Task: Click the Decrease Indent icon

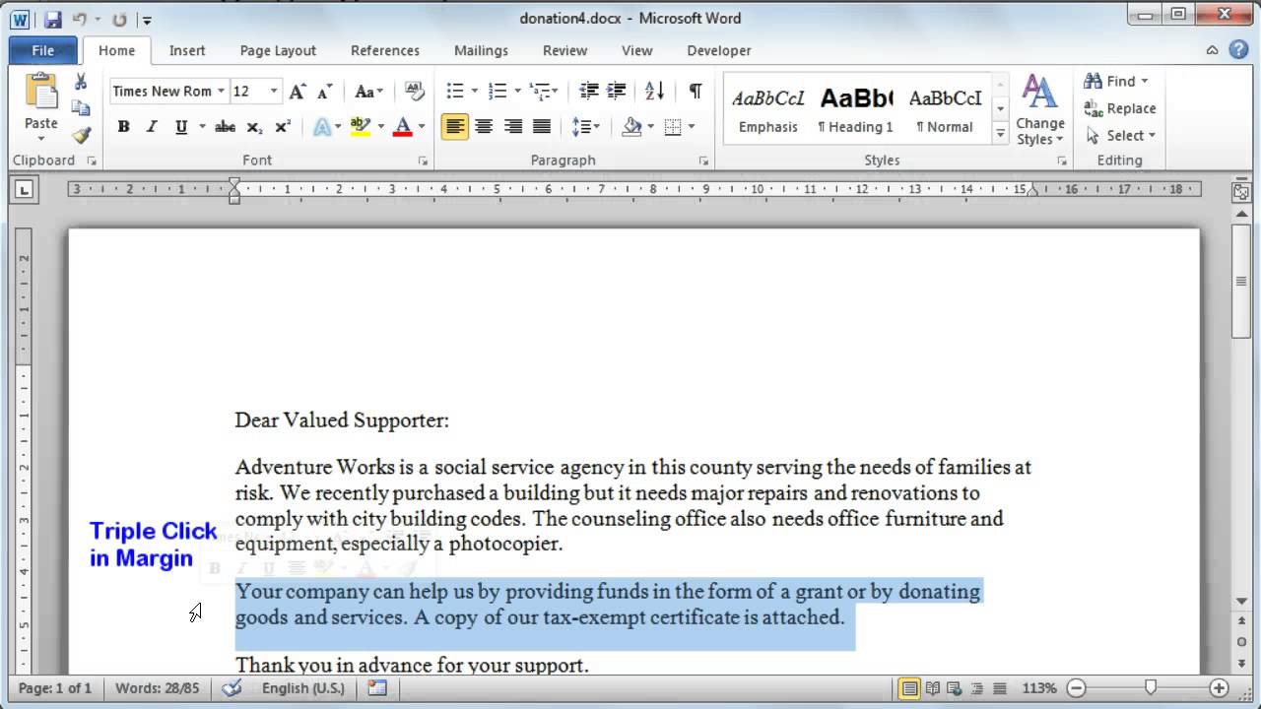Action: tap(588, 92)
